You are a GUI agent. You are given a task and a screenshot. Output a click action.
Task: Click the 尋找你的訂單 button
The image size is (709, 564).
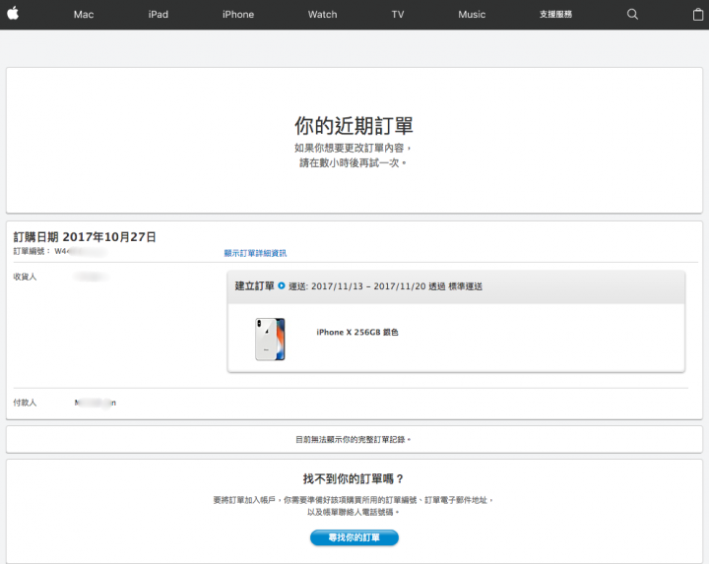[354, 537]
